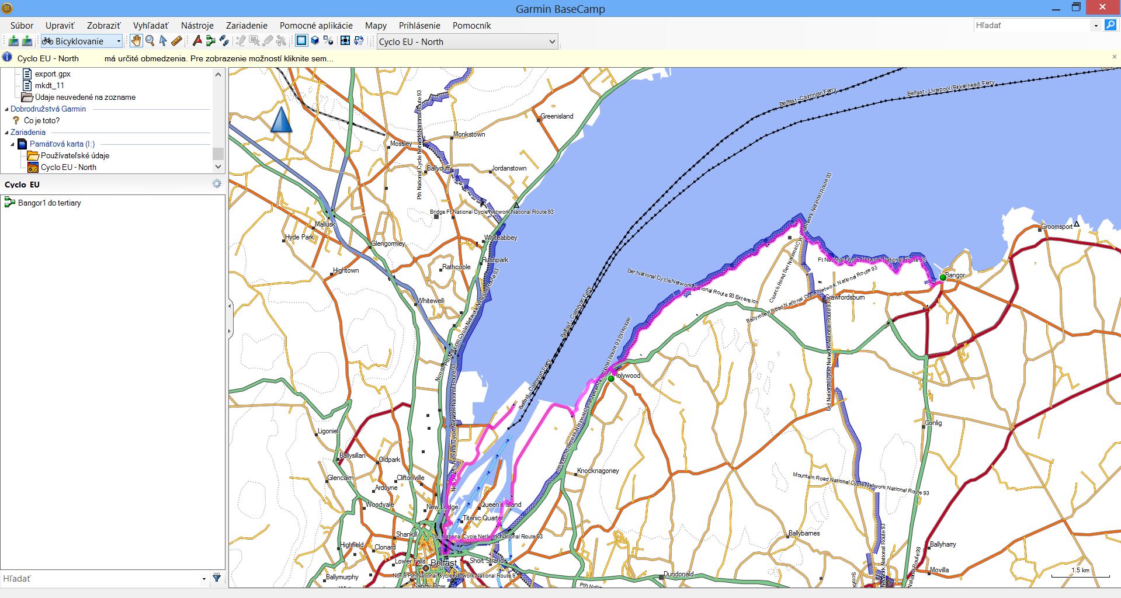Click the top-right Hľadať search field
The height and width of the screenshot is (598, 1121).
[x=1031, y=25]
